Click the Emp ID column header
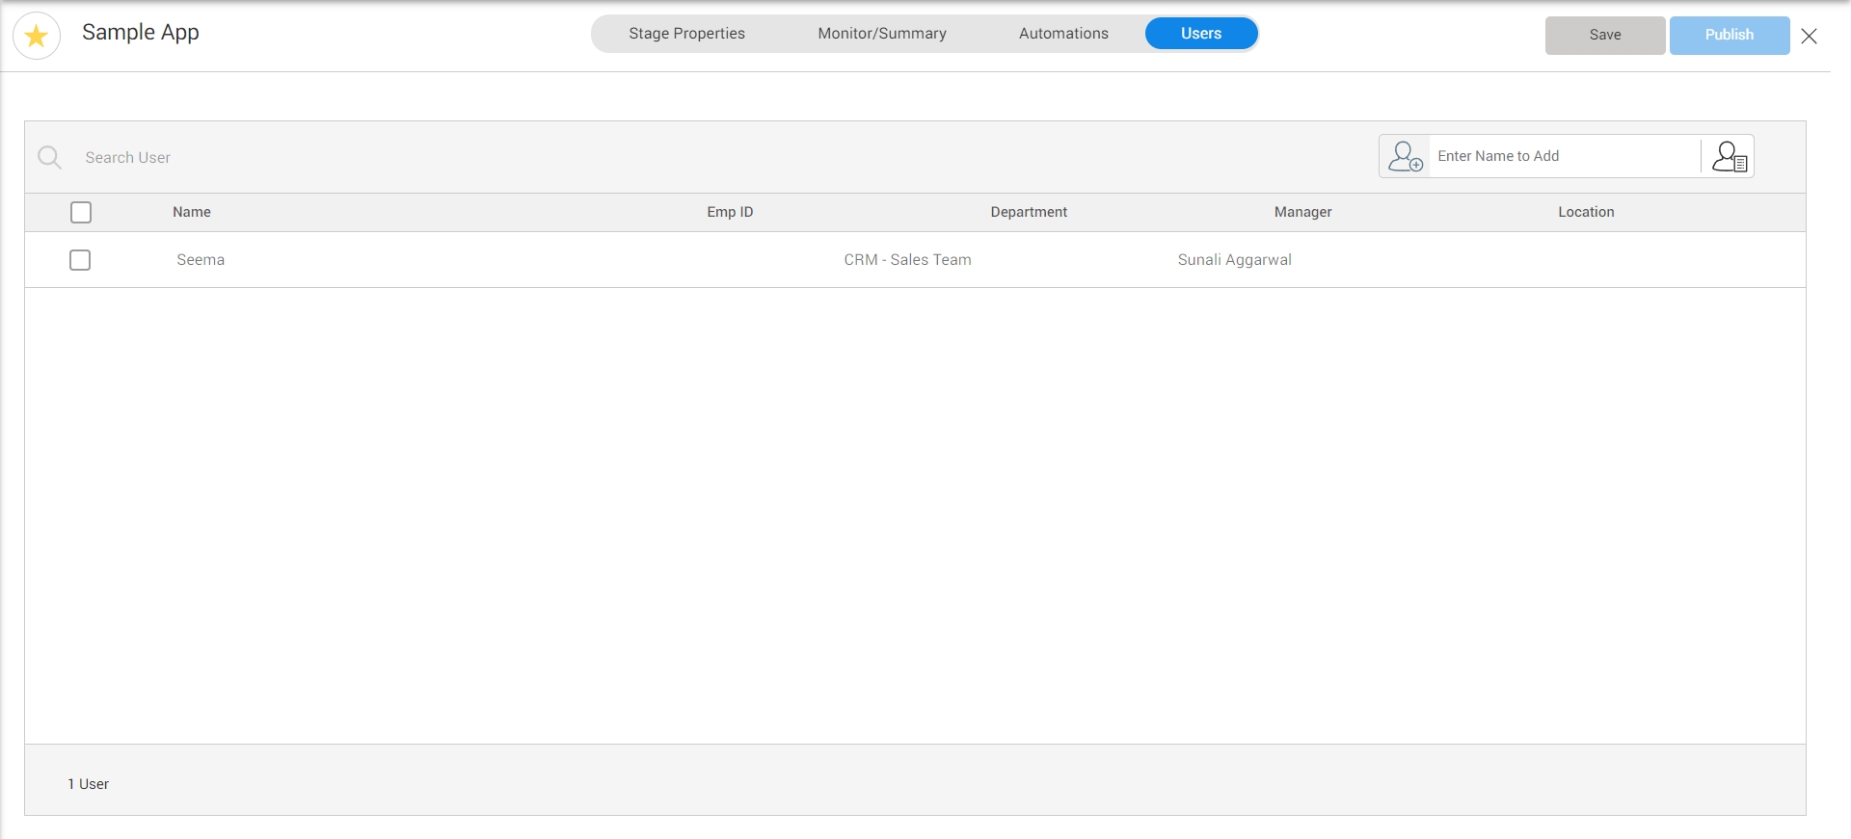Screen dimensions: 1851x839 coord(730,212)
